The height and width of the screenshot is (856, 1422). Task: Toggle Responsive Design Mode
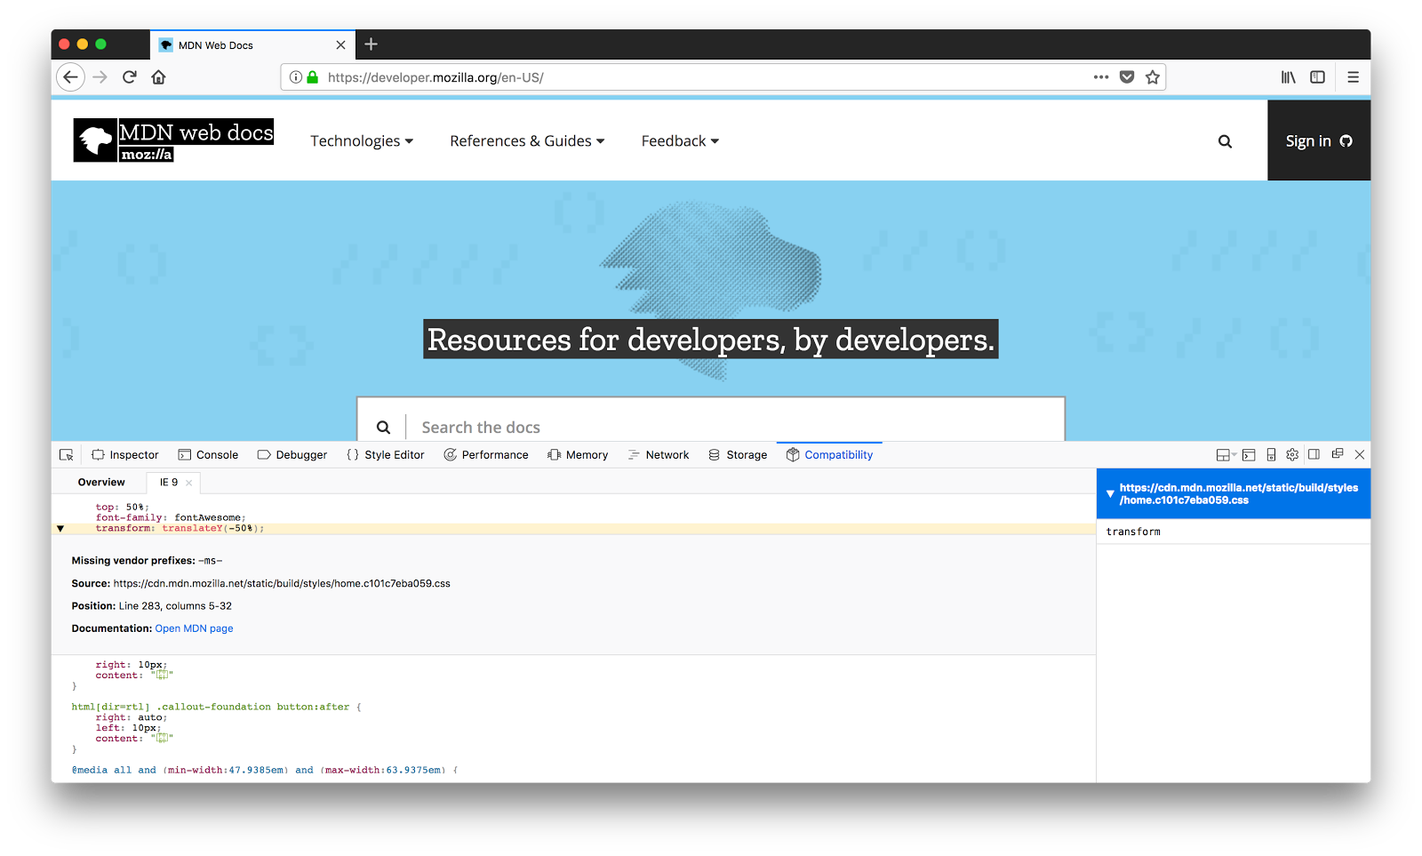[1271, 455]
